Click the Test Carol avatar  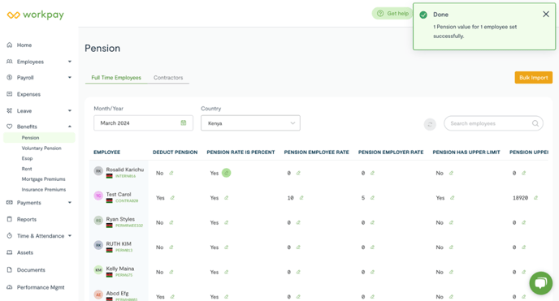pyautogui.click(x=98, y=196)
